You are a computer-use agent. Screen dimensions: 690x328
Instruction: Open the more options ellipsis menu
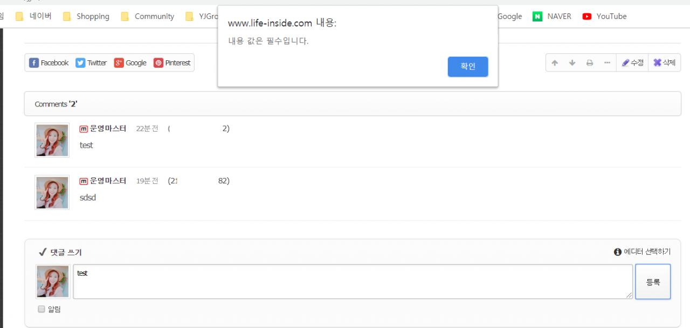point(607,63)
